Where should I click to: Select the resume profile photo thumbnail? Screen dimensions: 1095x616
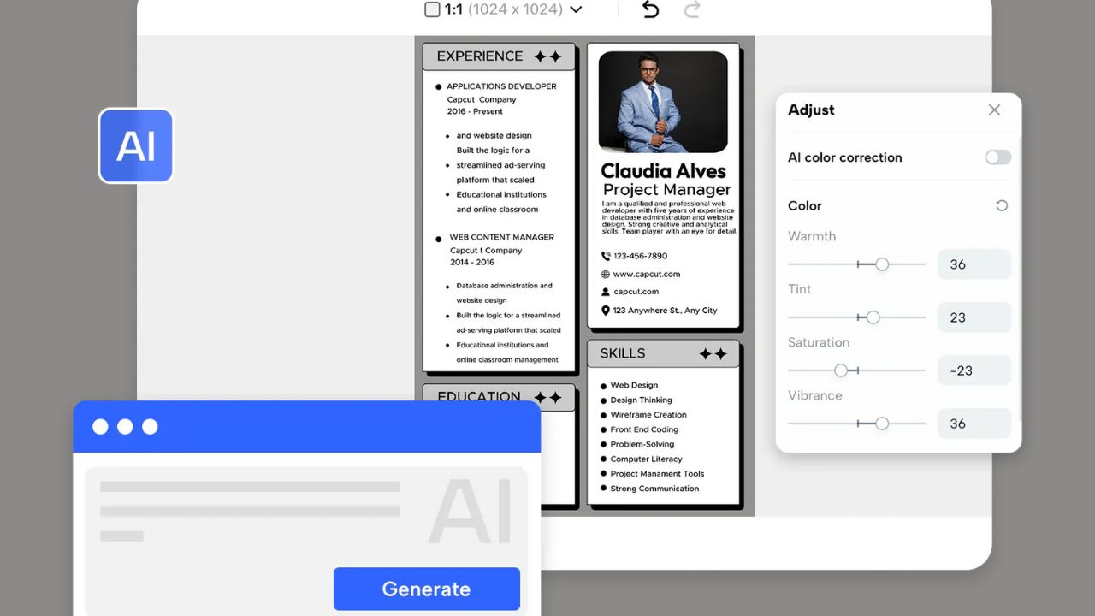663,102
